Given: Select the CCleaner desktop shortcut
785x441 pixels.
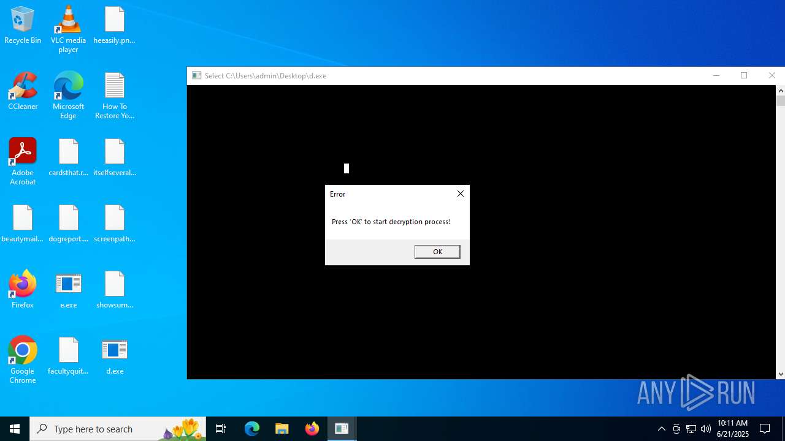Looking at the screenshot, I should click(23, 92).
